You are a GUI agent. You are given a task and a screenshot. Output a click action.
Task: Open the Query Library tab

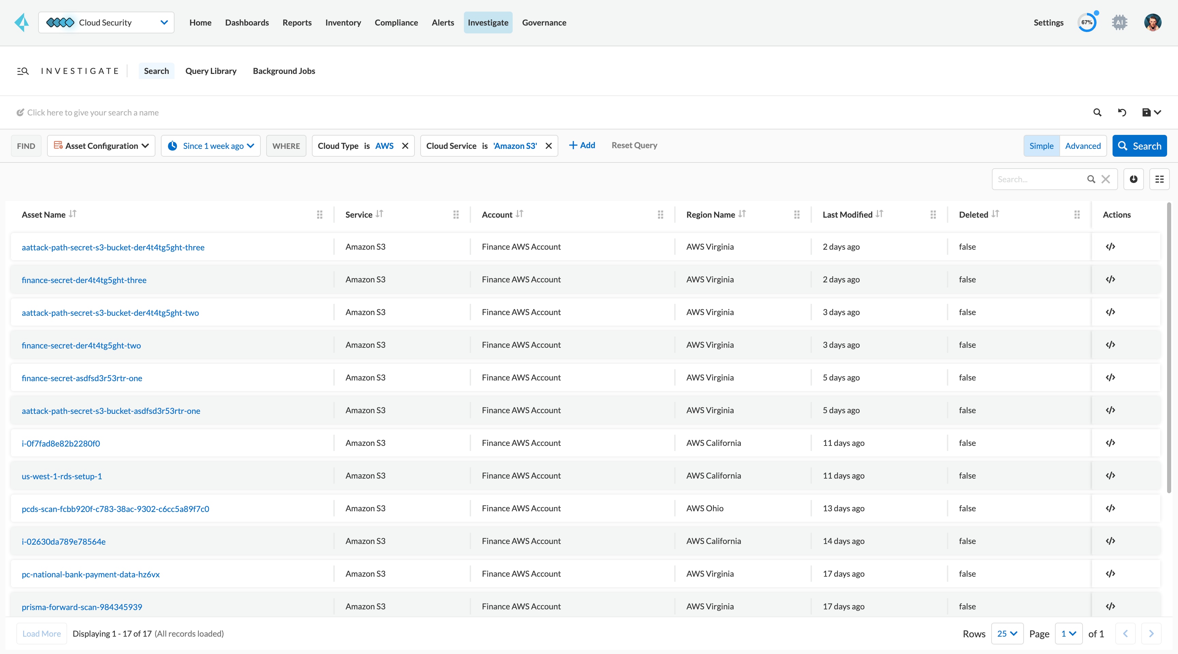coord(211,71)
